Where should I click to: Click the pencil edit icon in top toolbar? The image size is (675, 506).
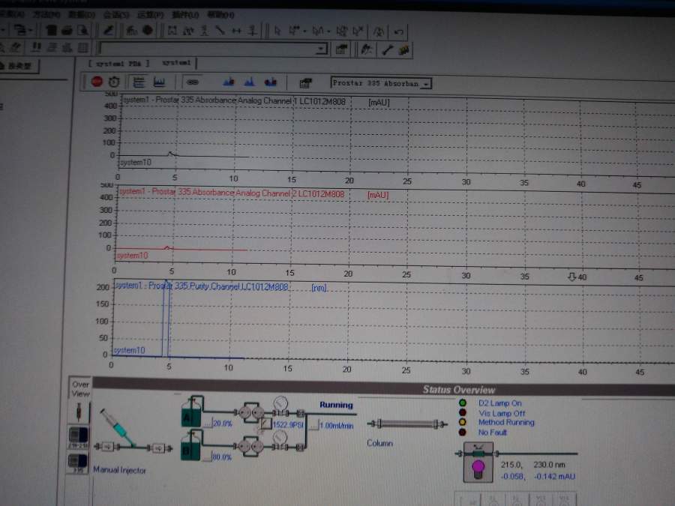point(109,30)
